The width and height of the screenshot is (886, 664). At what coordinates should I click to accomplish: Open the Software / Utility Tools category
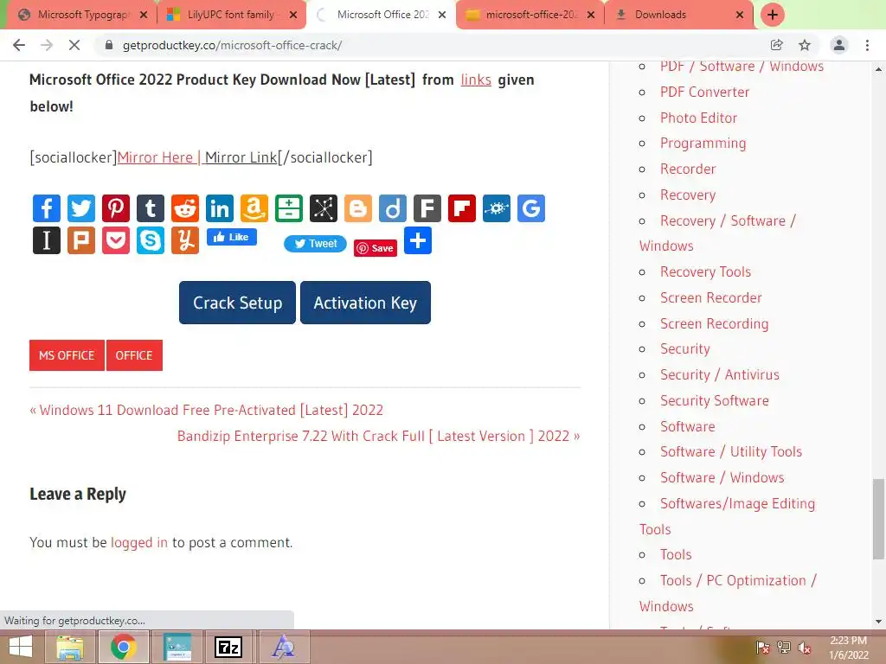pos(730,451)
